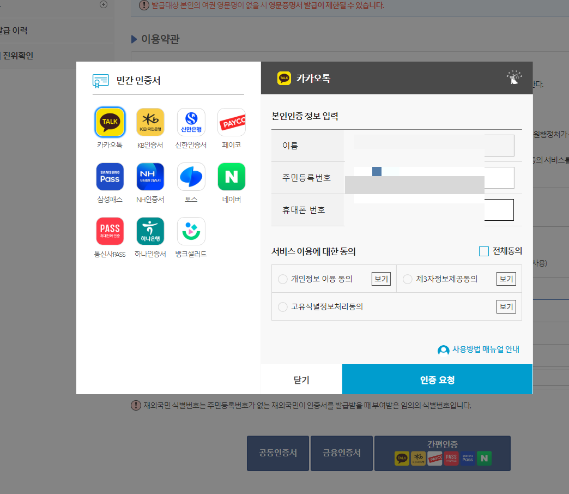The width and height of the screenshot is (569, 494).
Task: Click KakaoTalk logo in the dialog header
Action: (x=284, y=78)
